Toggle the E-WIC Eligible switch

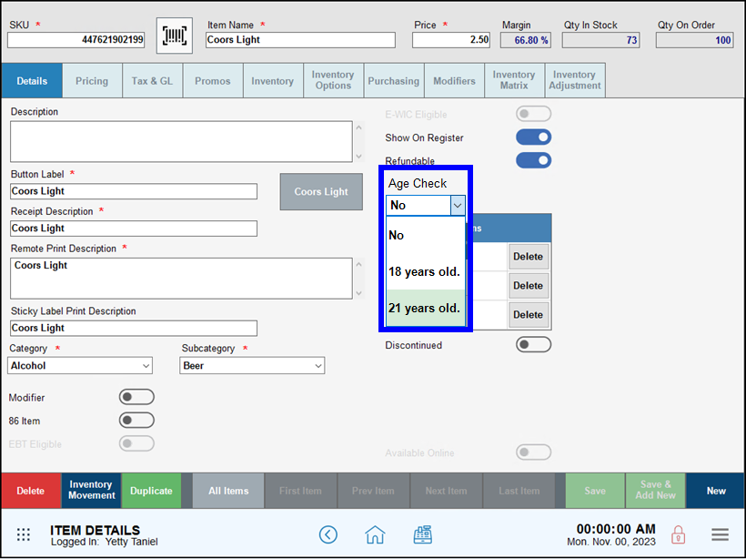533,114
